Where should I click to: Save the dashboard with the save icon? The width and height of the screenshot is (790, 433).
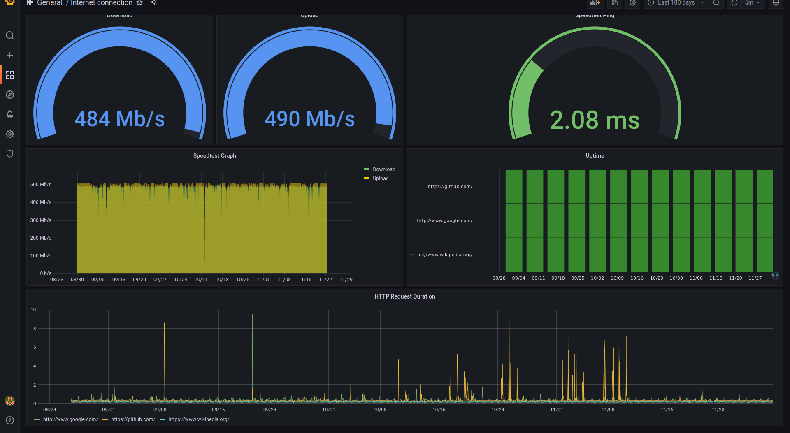615,3
